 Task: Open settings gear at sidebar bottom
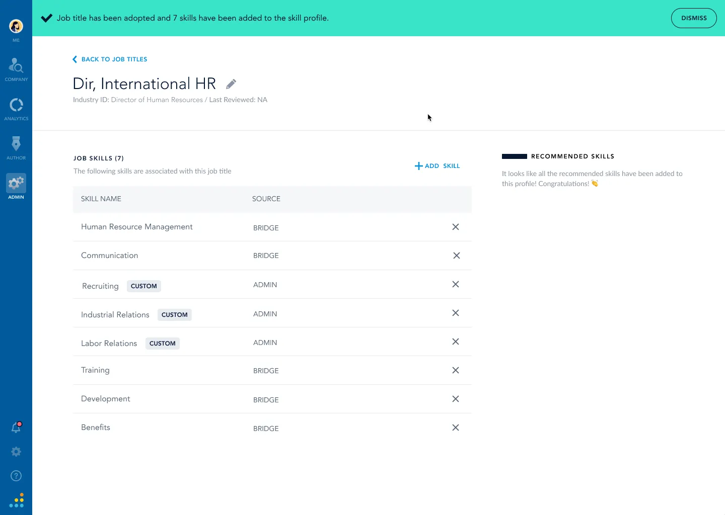pyautogui.click(x=16, y=452)
